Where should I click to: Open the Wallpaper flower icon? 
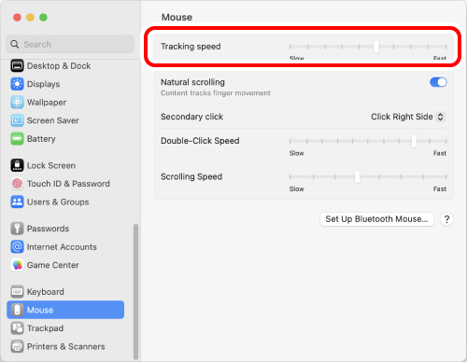point(17,103)
